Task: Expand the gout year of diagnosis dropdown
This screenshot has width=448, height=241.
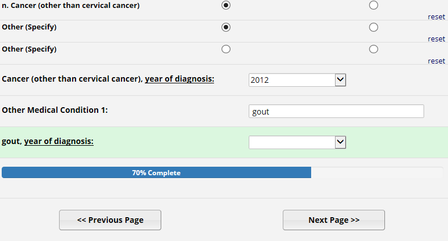Action: click(x=298, y=142)
